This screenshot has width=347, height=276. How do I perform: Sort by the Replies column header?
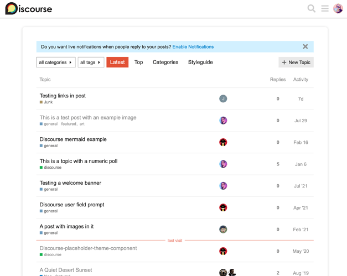point(278,80)
